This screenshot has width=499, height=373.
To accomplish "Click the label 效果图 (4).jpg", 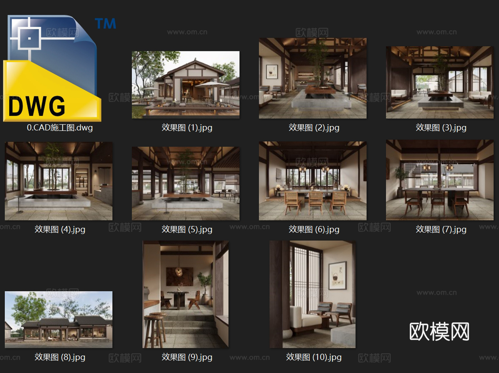I will coord(60,229).
